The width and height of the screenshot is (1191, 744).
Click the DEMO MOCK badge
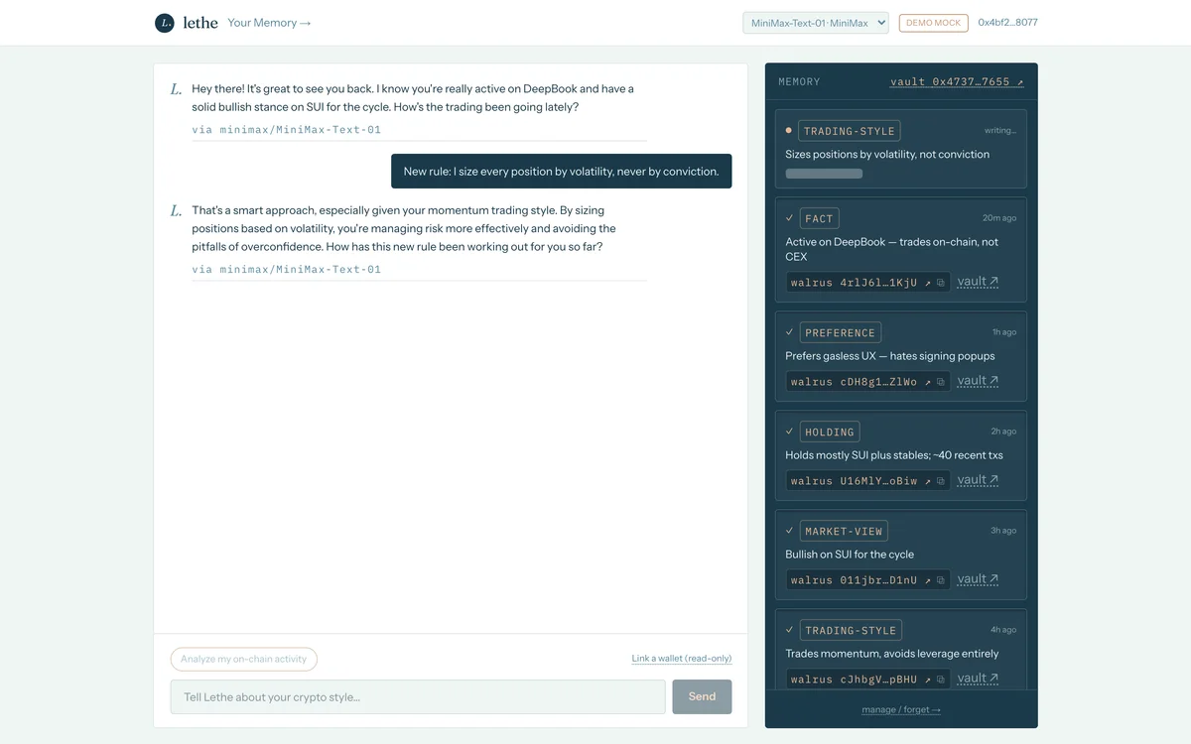(933, 23)
